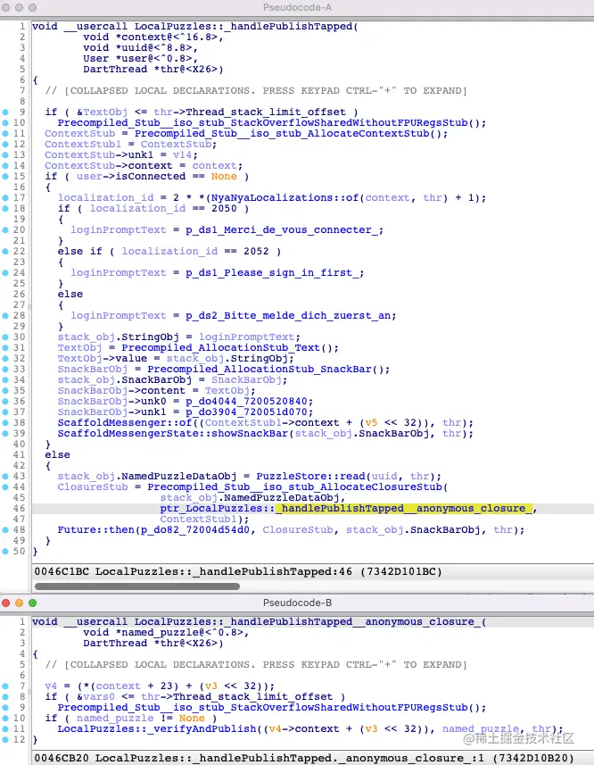
Task: Toggle breakpoint dot at line 11 in Pseudocode-A
Action: (x=5, y=134)
